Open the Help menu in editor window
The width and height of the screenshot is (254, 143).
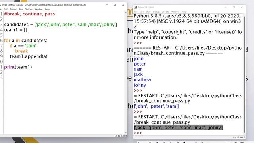[47, 9]
